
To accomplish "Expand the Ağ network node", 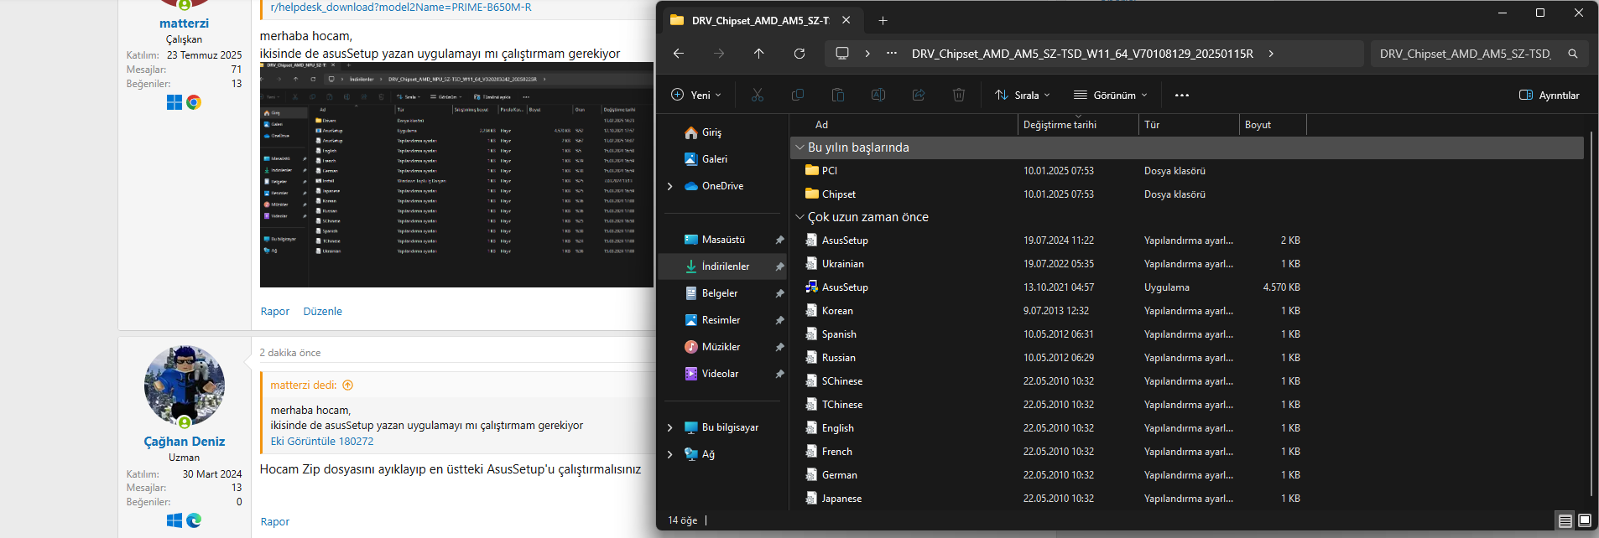I will point(669,454).
